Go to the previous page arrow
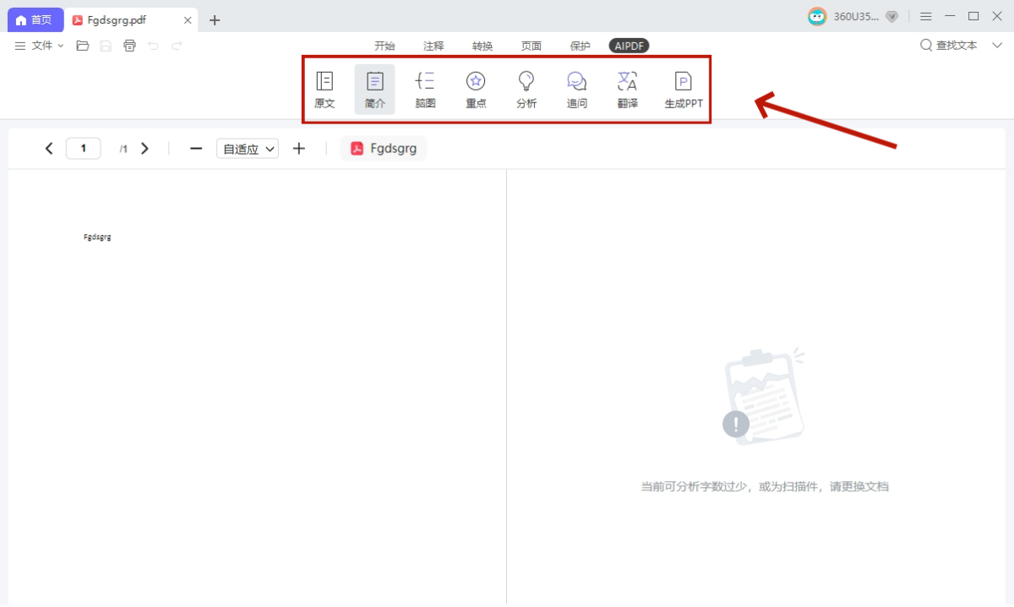The image size is (1014, 607). [x=49, y=149]
